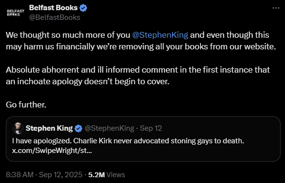Click Stephen King's profile picture
The height and width of the screenshot is (183, 285).
point(17,128)
